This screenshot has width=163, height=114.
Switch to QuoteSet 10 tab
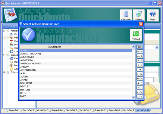pos(143,110)
